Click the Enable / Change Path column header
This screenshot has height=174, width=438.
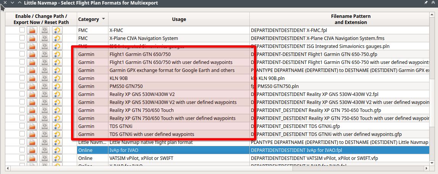[41, 19]
